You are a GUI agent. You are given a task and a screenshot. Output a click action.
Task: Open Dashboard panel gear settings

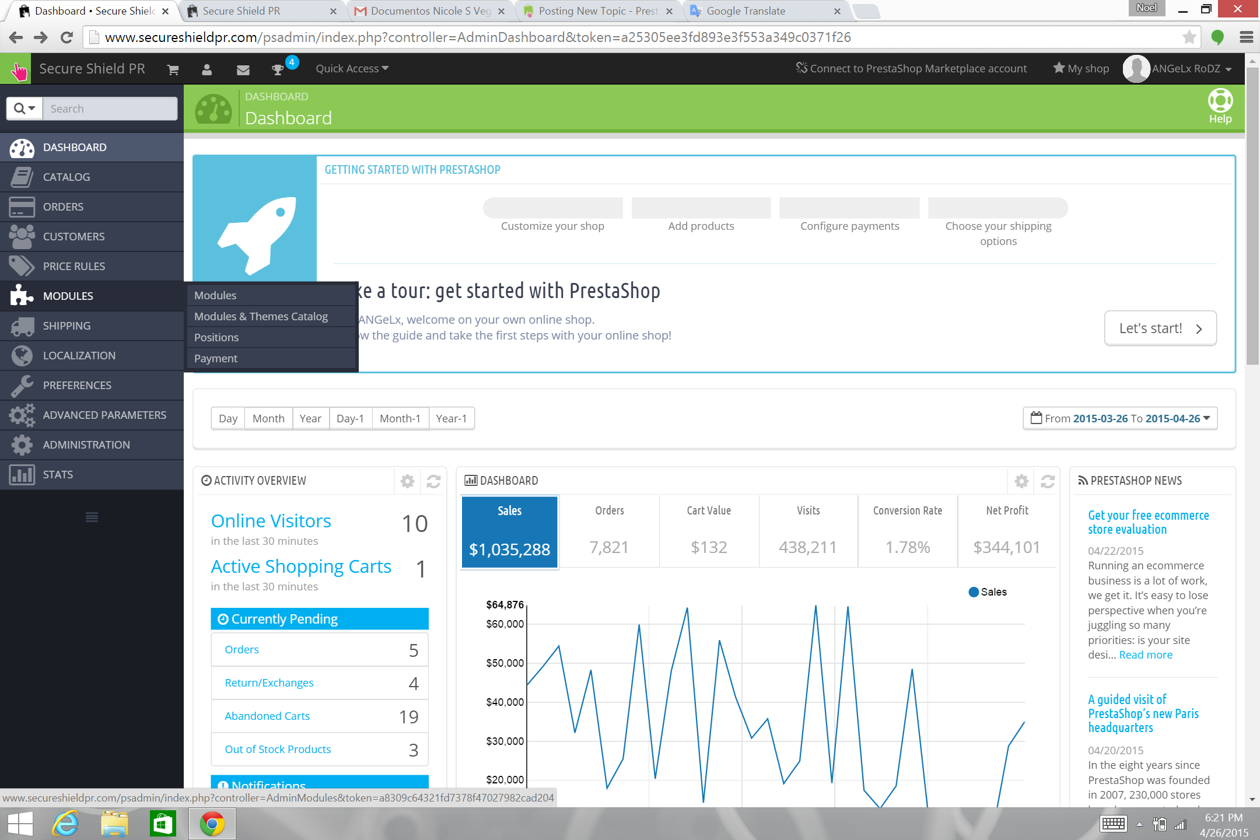point(1021,481)
